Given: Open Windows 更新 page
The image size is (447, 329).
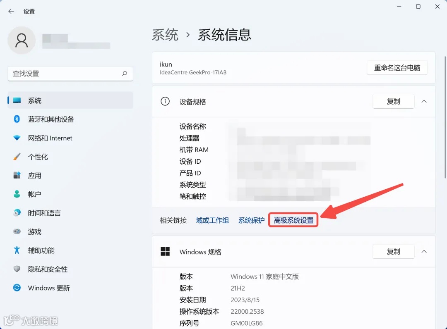Looking at the screenshot, I should coord(70,288).
